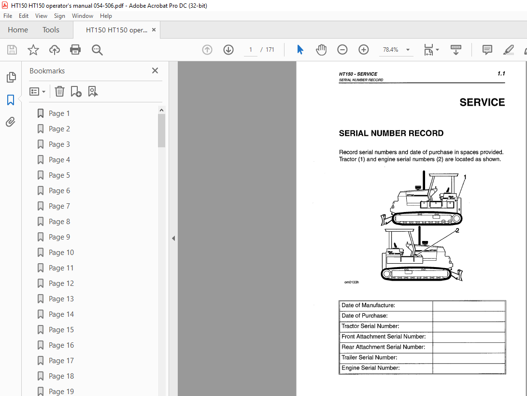Open the zoom level dropdown arrow
The height and width of the screenshot is (396, 527).
[408, 50]
